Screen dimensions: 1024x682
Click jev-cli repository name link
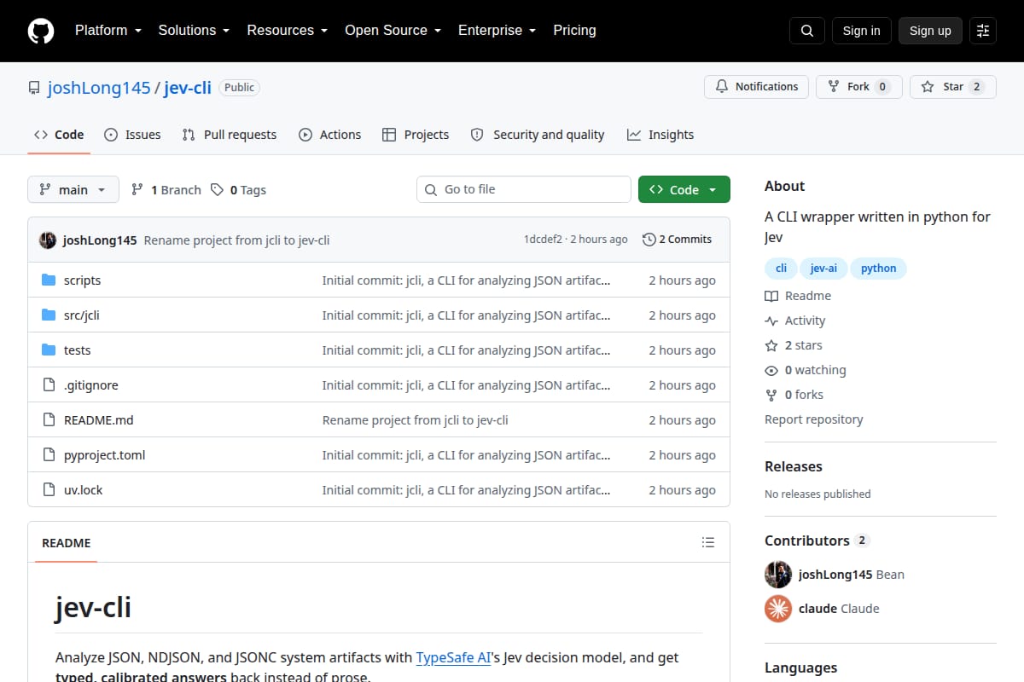[188, 87]
